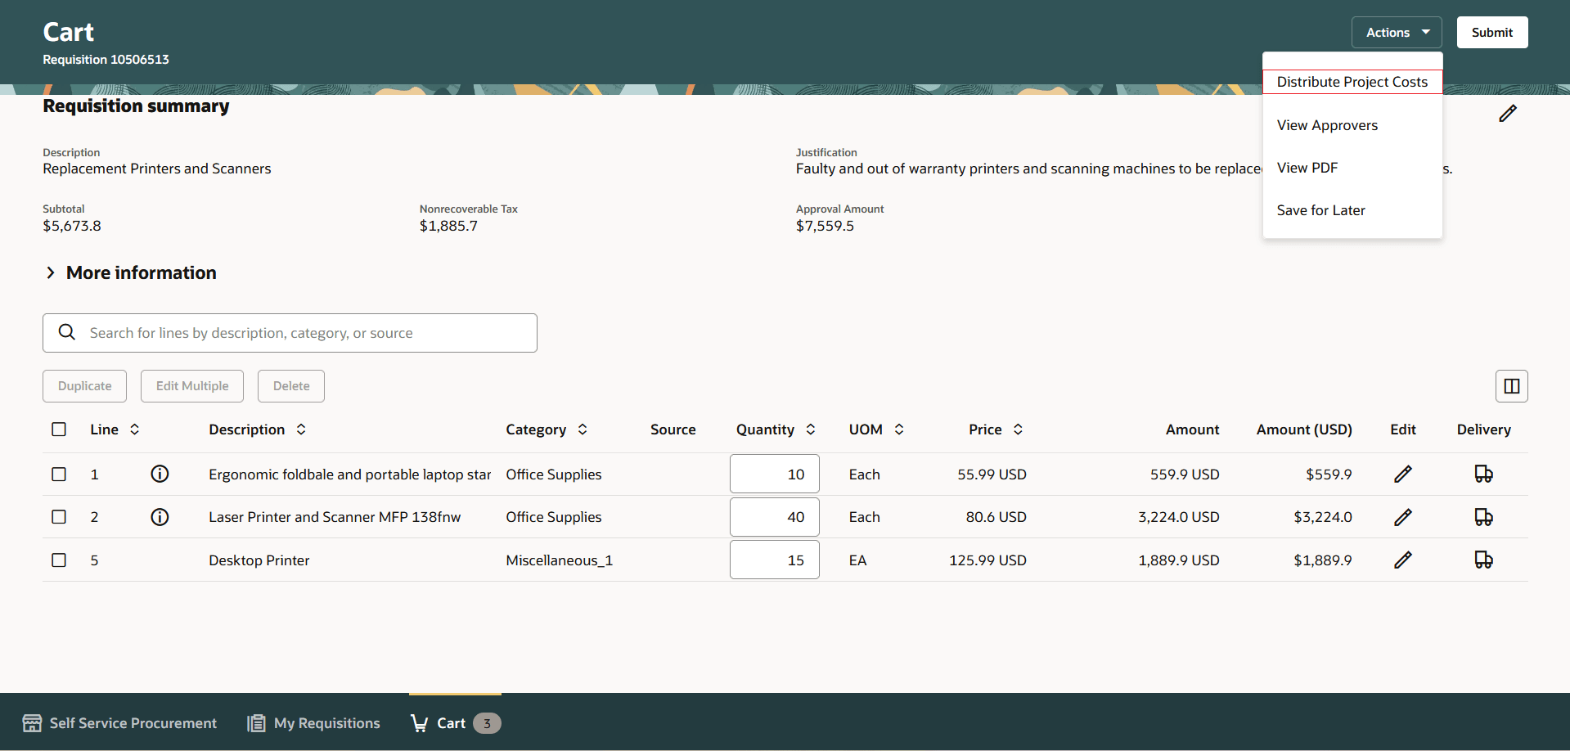Select checkbox for Desktop Printer line
The height and width of the screenshot is (751, 1570).
58,560
